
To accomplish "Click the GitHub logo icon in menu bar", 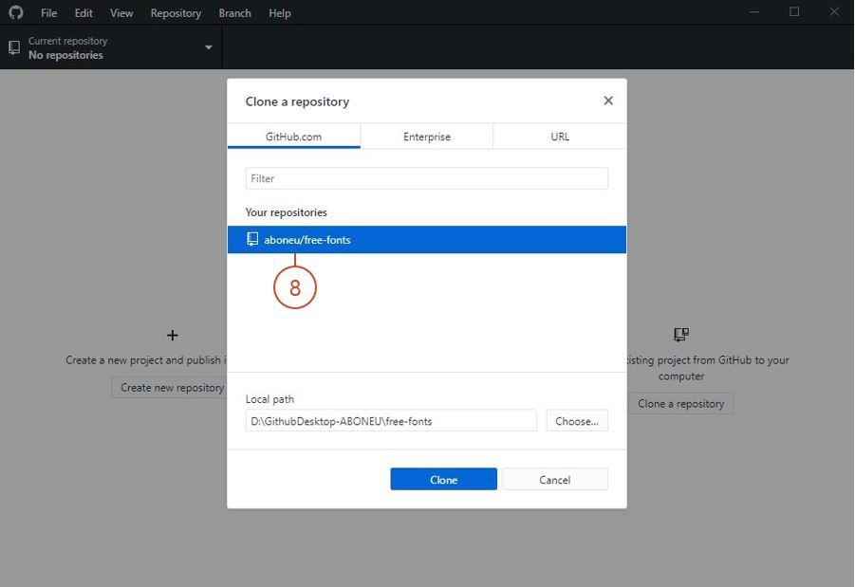I will coord(16,12).
